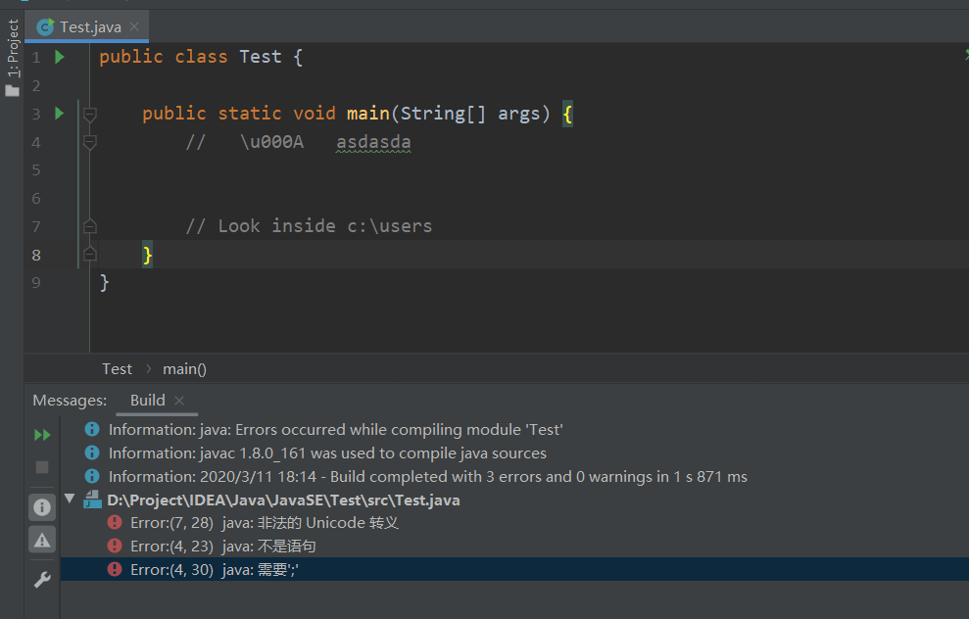Toggle warning messages filter button

point(42,540)
